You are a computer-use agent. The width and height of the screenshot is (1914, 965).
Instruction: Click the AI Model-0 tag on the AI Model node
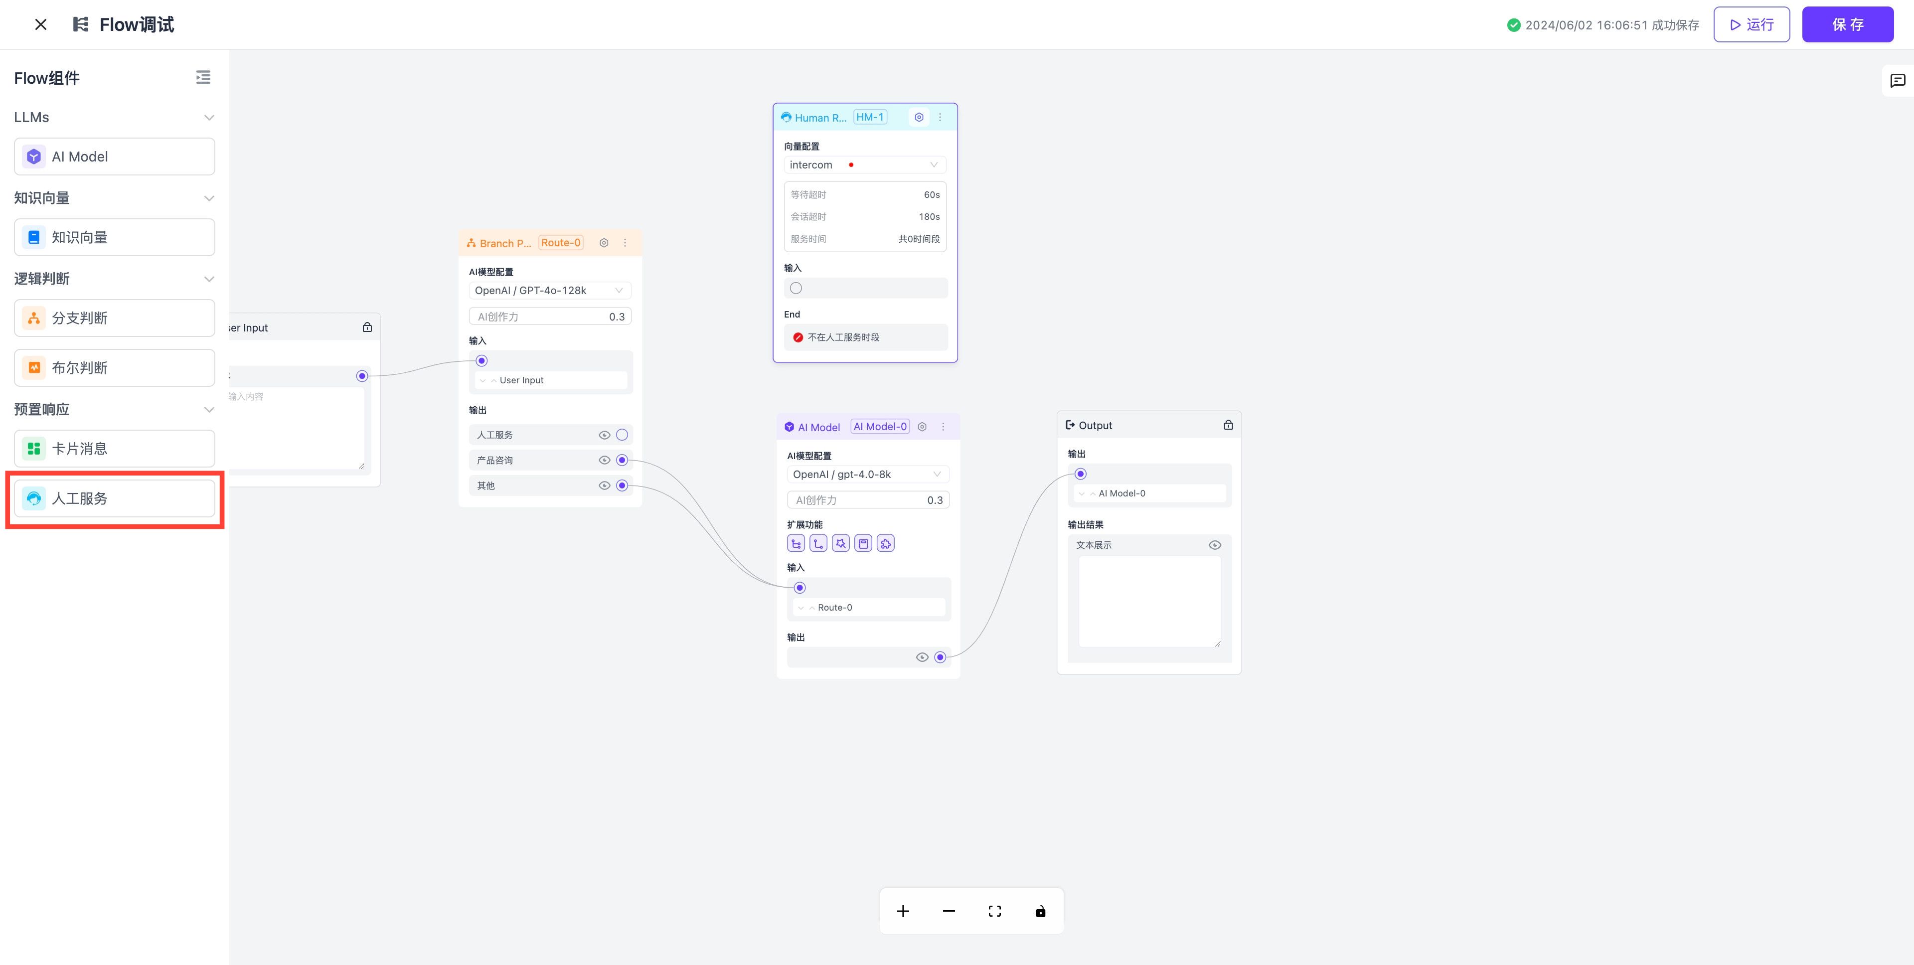(880, 427)
